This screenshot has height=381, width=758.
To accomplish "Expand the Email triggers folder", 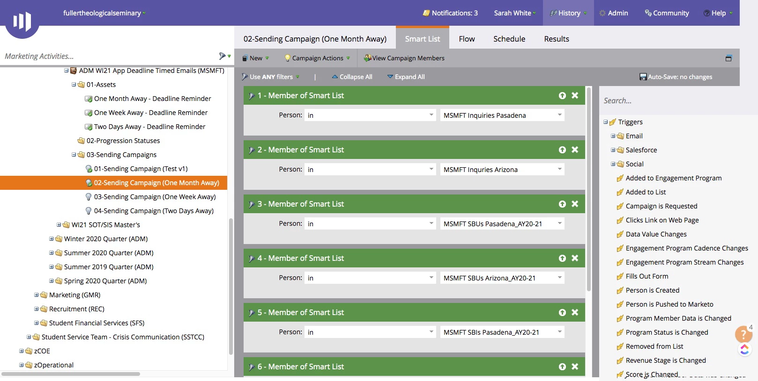I will (x=613, y=136).
